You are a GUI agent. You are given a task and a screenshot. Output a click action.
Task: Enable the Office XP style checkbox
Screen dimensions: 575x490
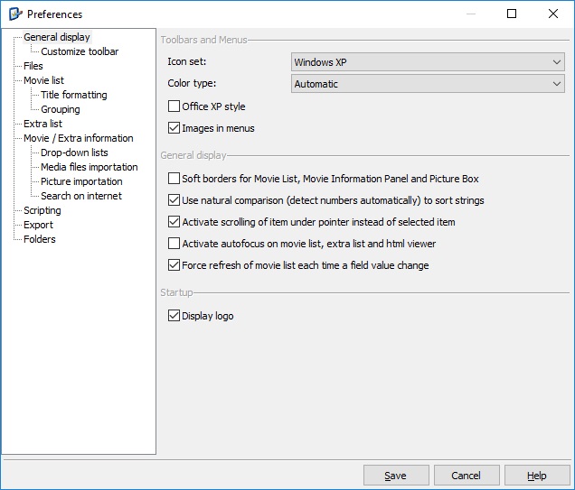tap(174, 106)
